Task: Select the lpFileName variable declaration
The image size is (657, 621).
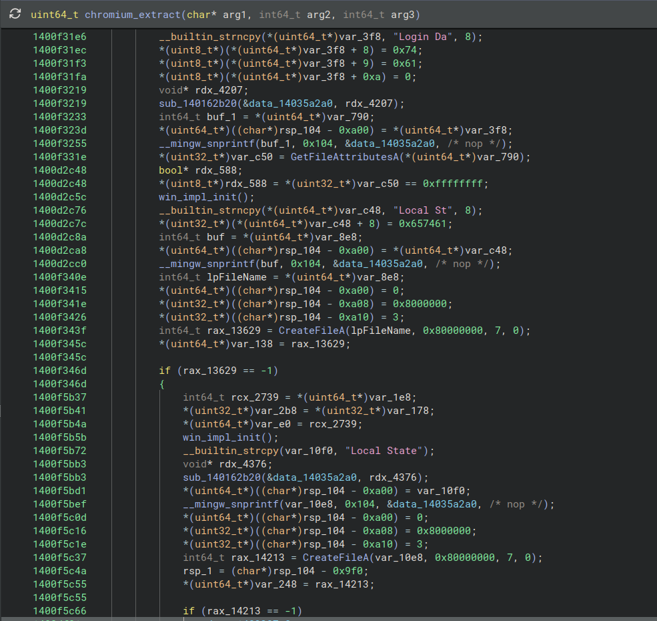Action: point(237,277)
